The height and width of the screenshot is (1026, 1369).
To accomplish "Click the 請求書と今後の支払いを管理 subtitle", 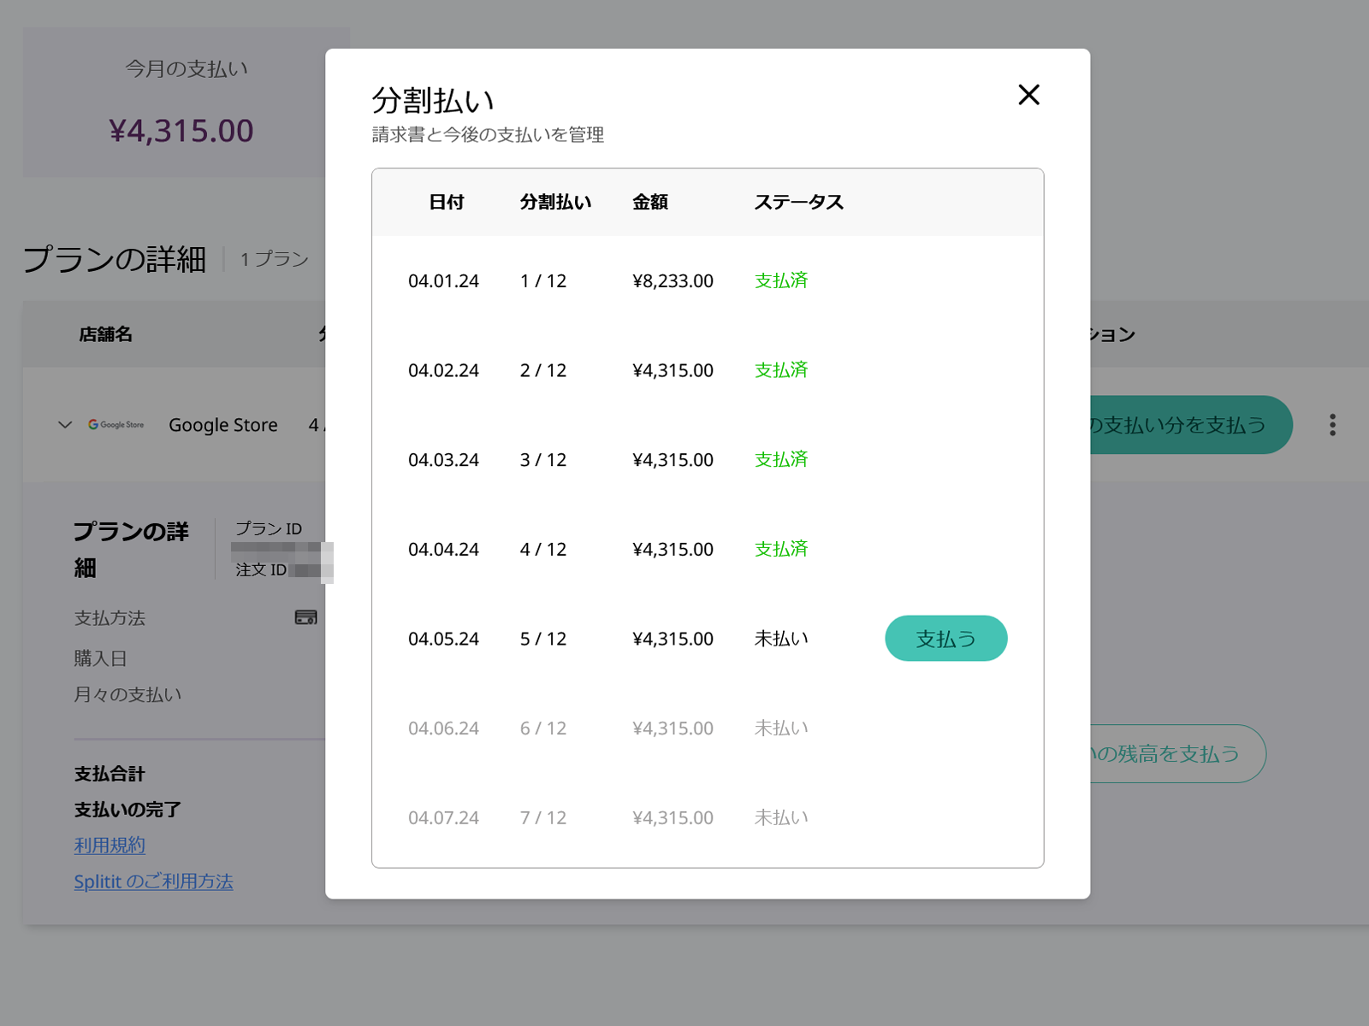I will [x=488, y=135].
